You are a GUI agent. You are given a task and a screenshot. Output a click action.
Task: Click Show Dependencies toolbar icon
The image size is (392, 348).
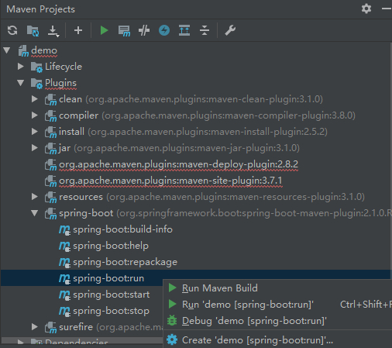pyautogui.click(x=184, y=30)
